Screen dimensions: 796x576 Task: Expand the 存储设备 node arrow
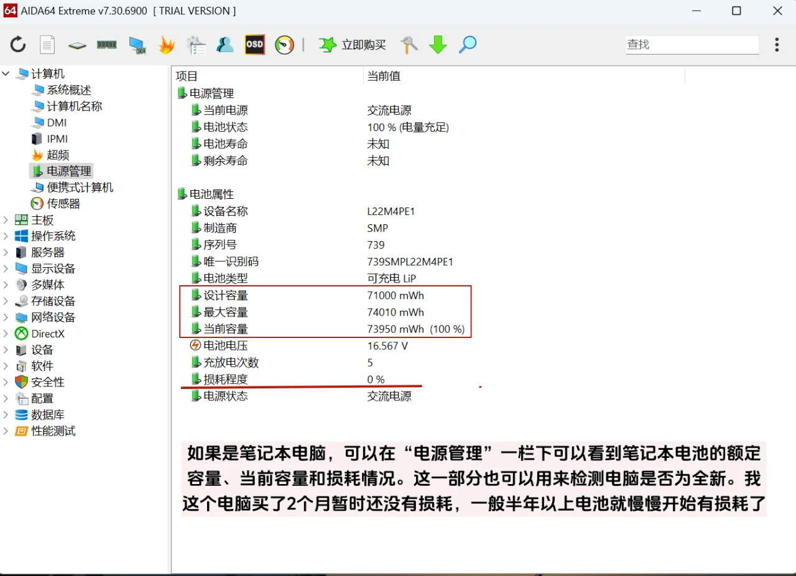6,301
